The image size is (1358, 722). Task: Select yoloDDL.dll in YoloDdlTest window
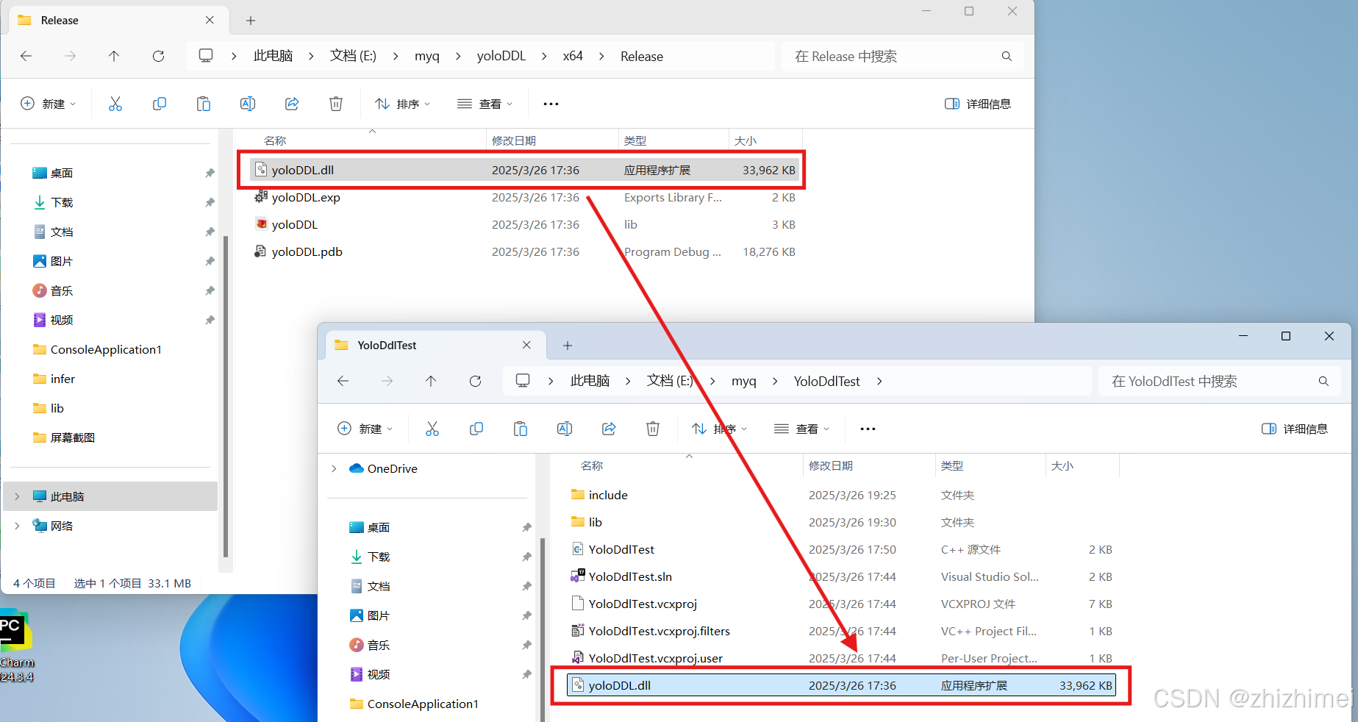(x=841, y=685)
